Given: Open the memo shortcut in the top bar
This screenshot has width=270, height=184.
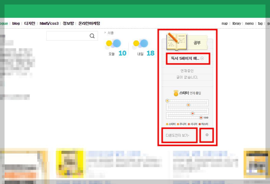Looking at the screenshot, I should [249, 24].
